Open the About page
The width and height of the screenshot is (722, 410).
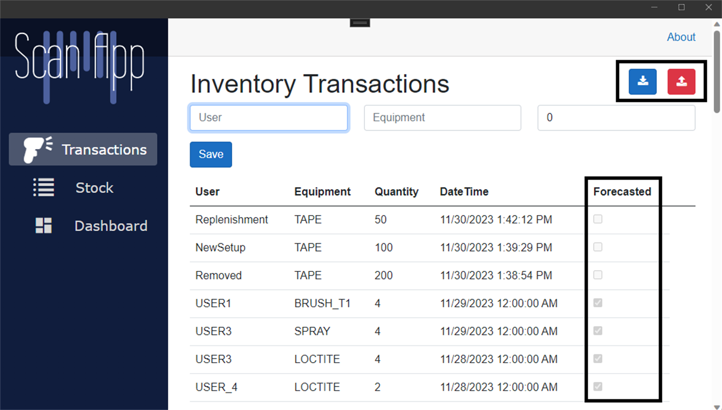point(681,37)
